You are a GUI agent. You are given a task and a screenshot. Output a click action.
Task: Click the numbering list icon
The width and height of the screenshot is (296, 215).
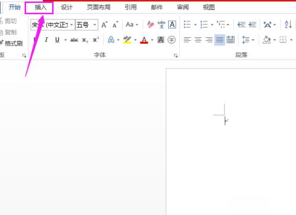(x=204, y=25)
